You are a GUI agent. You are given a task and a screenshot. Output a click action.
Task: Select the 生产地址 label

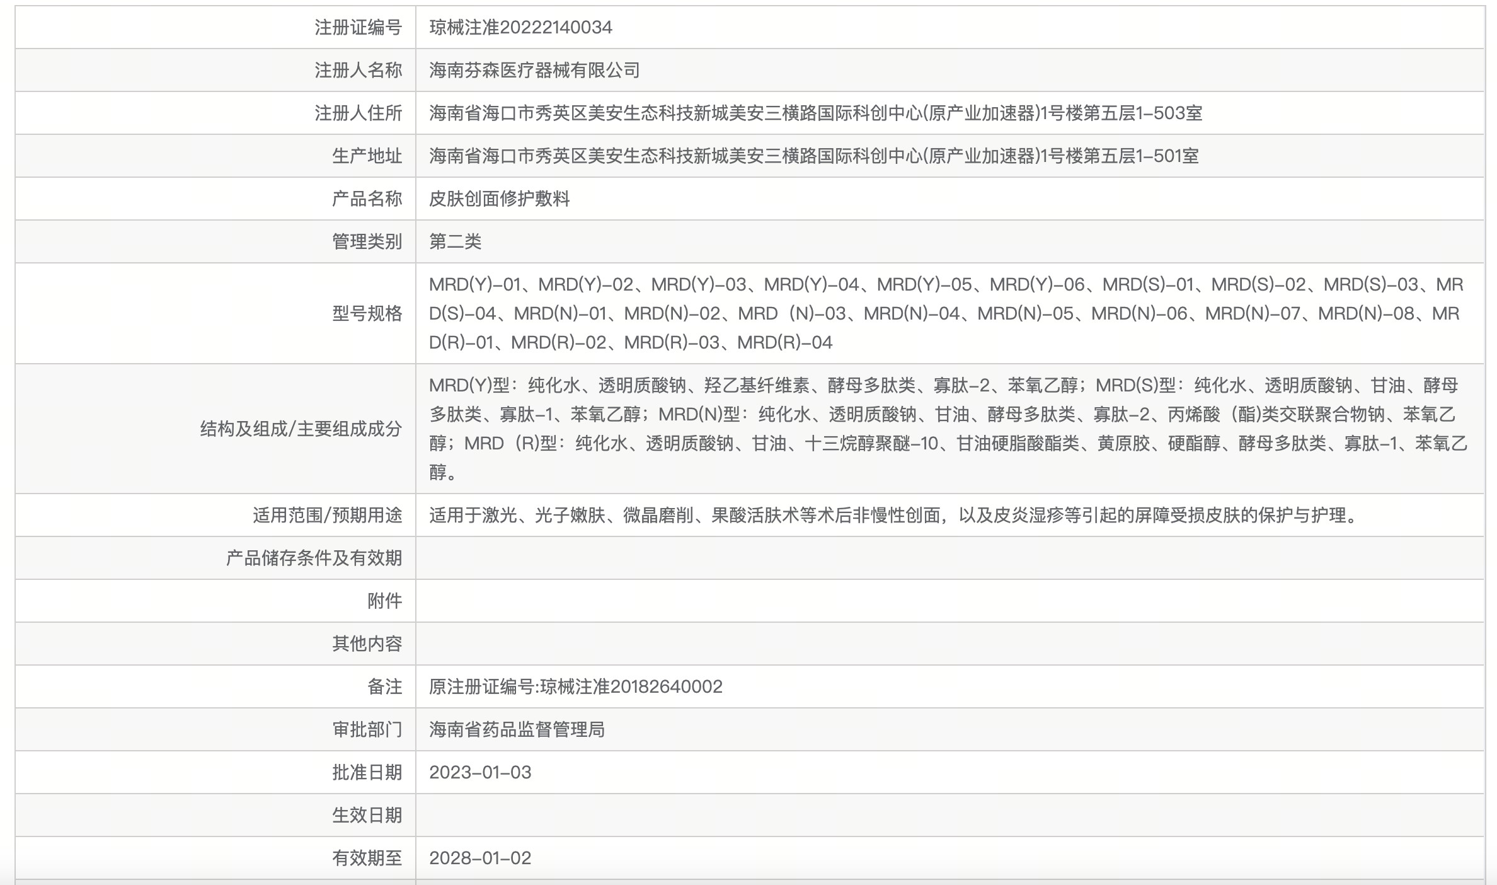tap(367, 156)
